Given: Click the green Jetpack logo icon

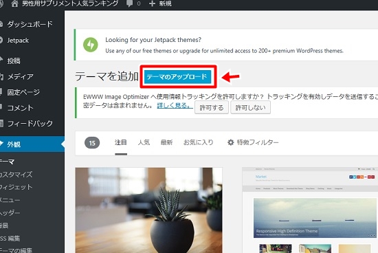Looking at the screenshot, I should pos(91,45).
